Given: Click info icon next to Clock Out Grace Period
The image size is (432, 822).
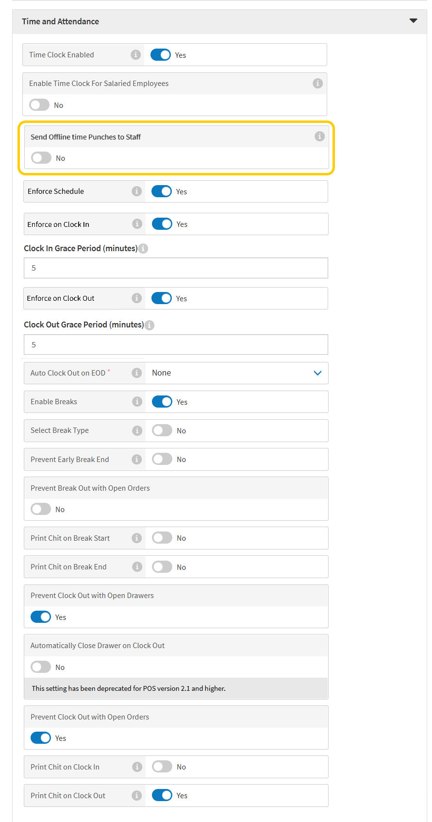Looking at the screenshot, I should point(150,325).
